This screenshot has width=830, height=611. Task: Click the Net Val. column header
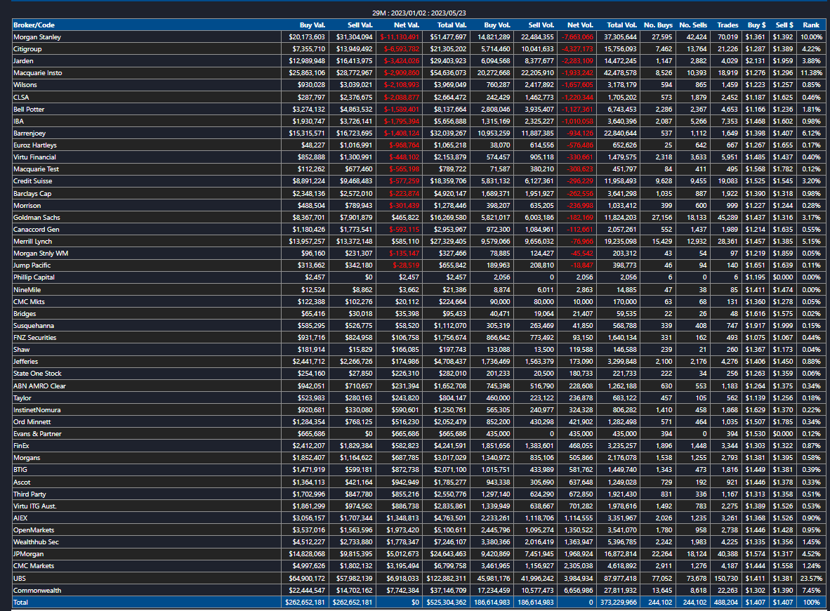(x=407, y=25)
